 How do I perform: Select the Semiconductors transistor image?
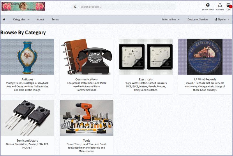[27, 118]
